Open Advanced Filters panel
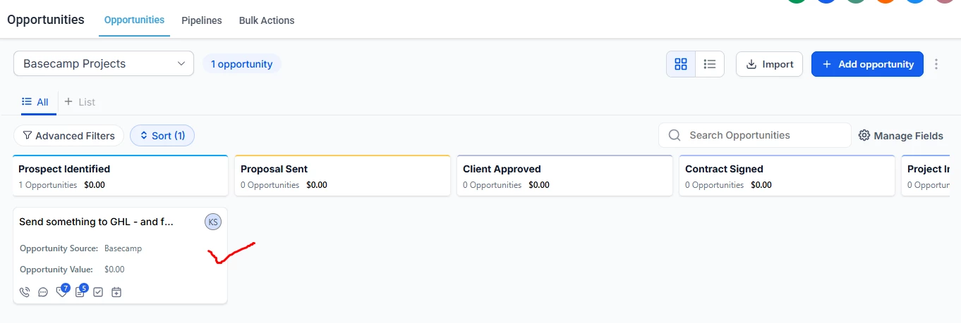 [68, 135]
